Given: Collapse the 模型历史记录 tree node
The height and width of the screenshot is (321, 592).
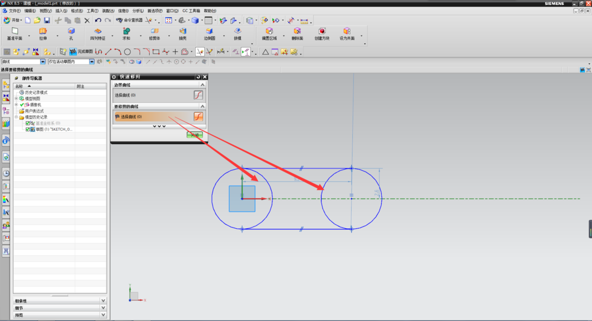Looking at the screenshot, I should [x=17, y=117].
